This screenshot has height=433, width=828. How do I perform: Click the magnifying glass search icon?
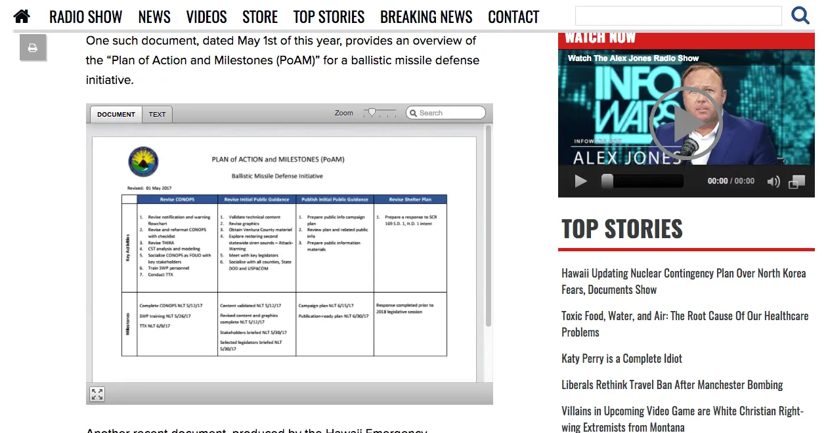(x=800, y=15)
